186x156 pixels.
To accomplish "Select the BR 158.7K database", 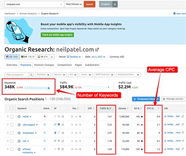I will [28, 57].
